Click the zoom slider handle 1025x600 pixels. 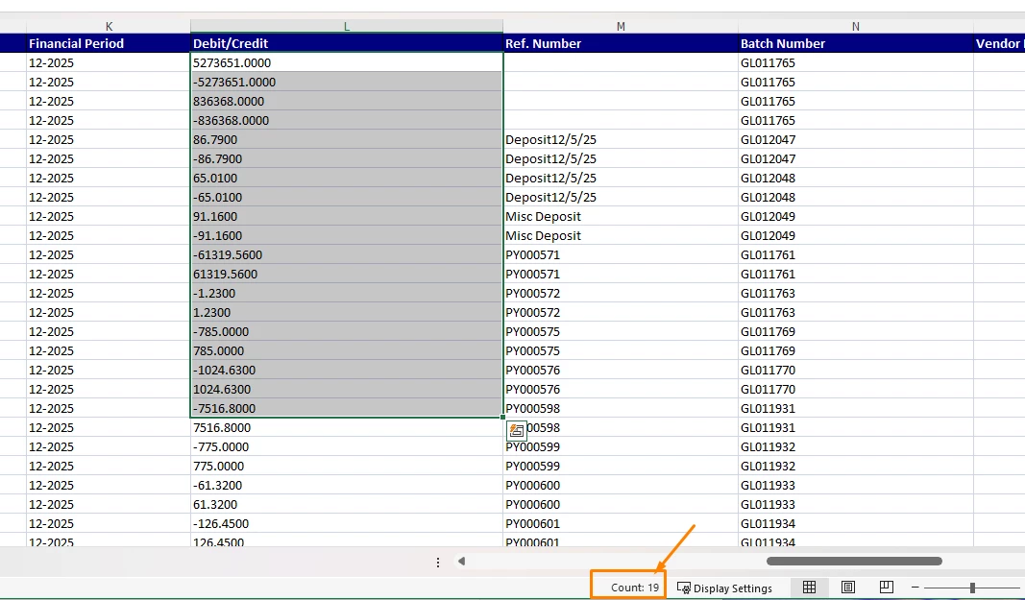pyautogui.click(x=973, y=588)
